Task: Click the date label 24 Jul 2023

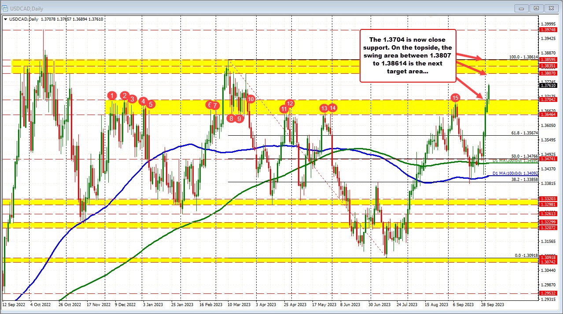Action: click(x=407, y=304)
